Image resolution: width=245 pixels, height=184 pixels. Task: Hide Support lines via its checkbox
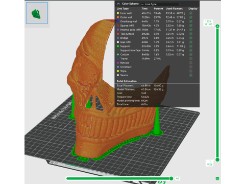[191, 46]
